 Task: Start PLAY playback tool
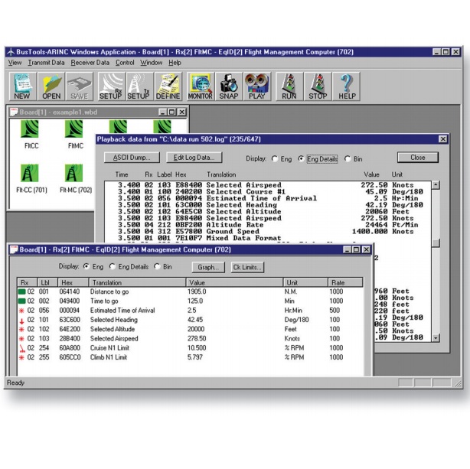point(258,86)
